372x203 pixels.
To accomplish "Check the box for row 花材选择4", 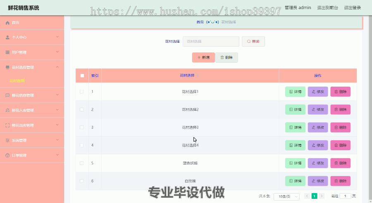I will [81, 145].
